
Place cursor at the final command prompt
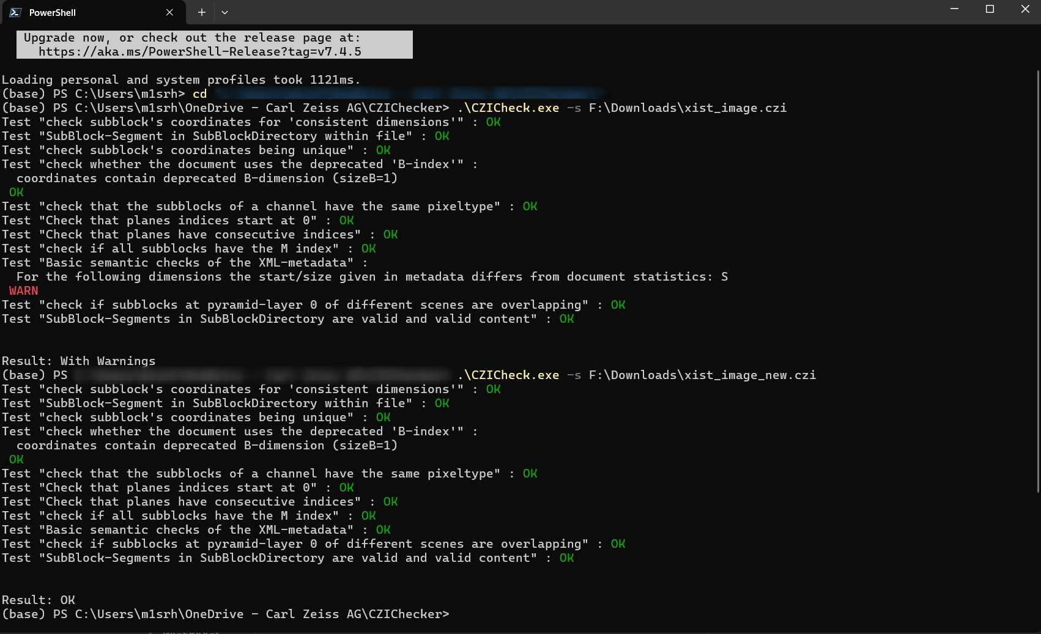pos(459,614)
